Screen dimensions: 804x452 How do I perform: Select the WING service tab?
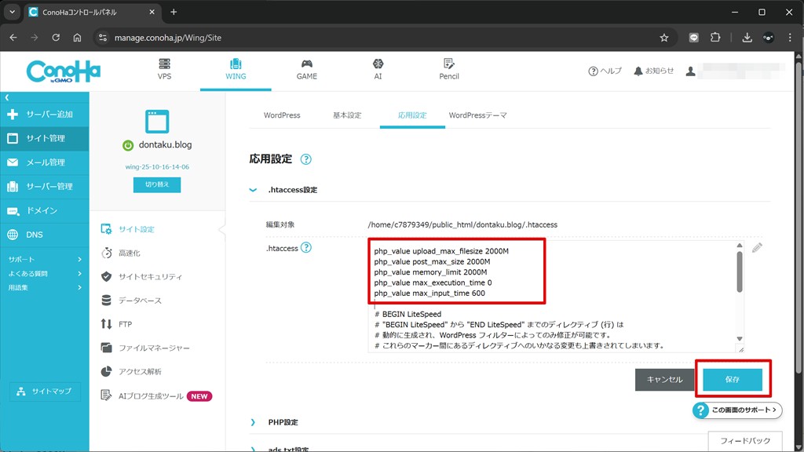236,70
